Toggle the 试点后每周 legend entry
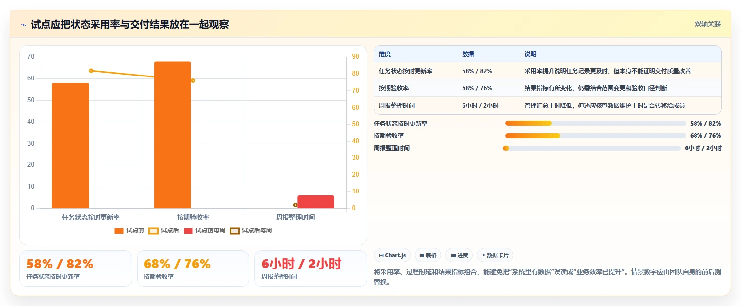 point(251,230)
